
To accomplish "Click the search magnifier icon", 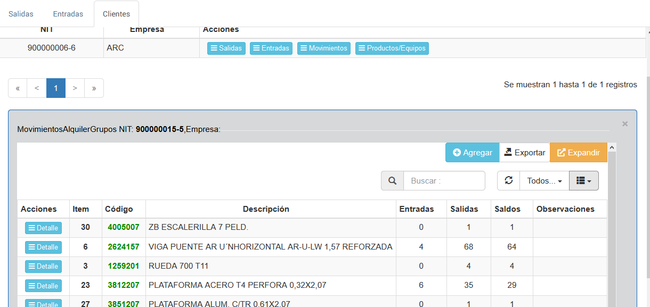I will tap(392, 181).
